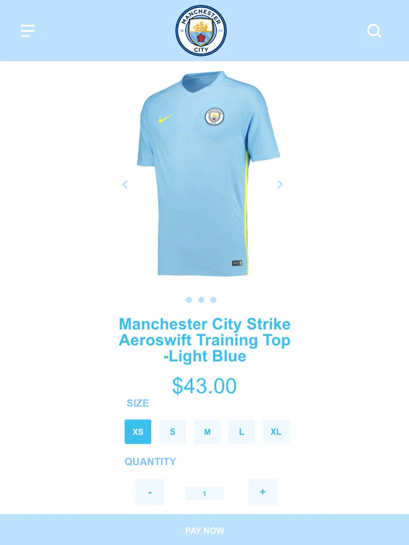Show previous product image with left arrow

point(125,184)
